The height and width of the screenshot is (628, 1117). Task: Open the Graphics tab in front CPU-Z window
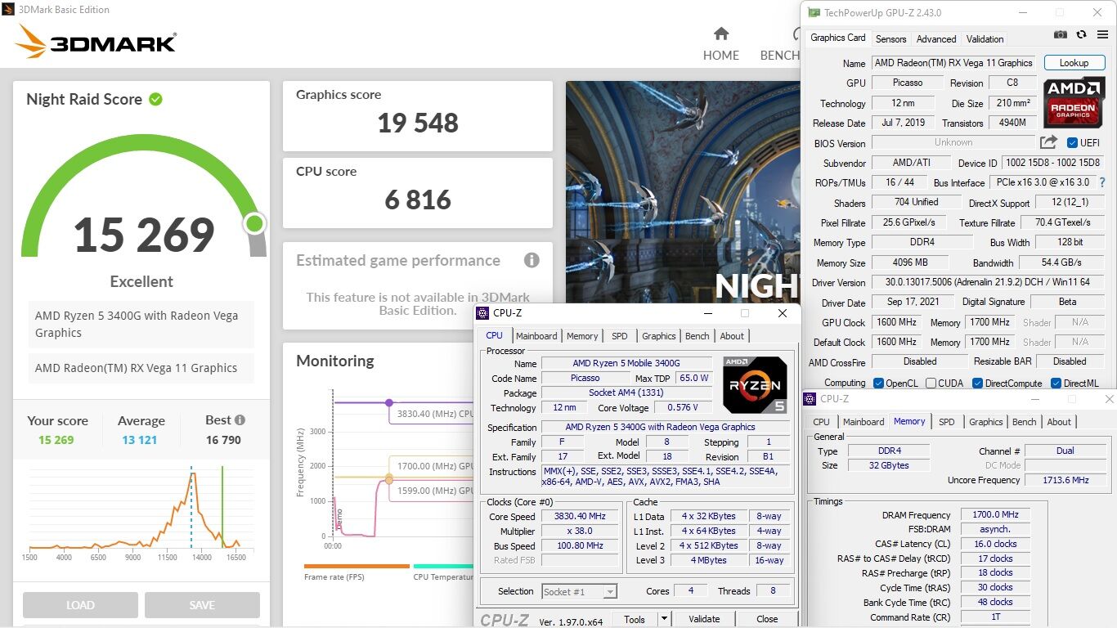click(x=659, y=336)
